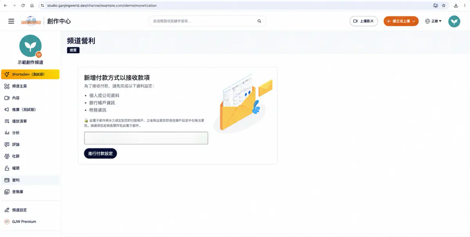Open the hamburger navigation menu

(x=11, y=21)
